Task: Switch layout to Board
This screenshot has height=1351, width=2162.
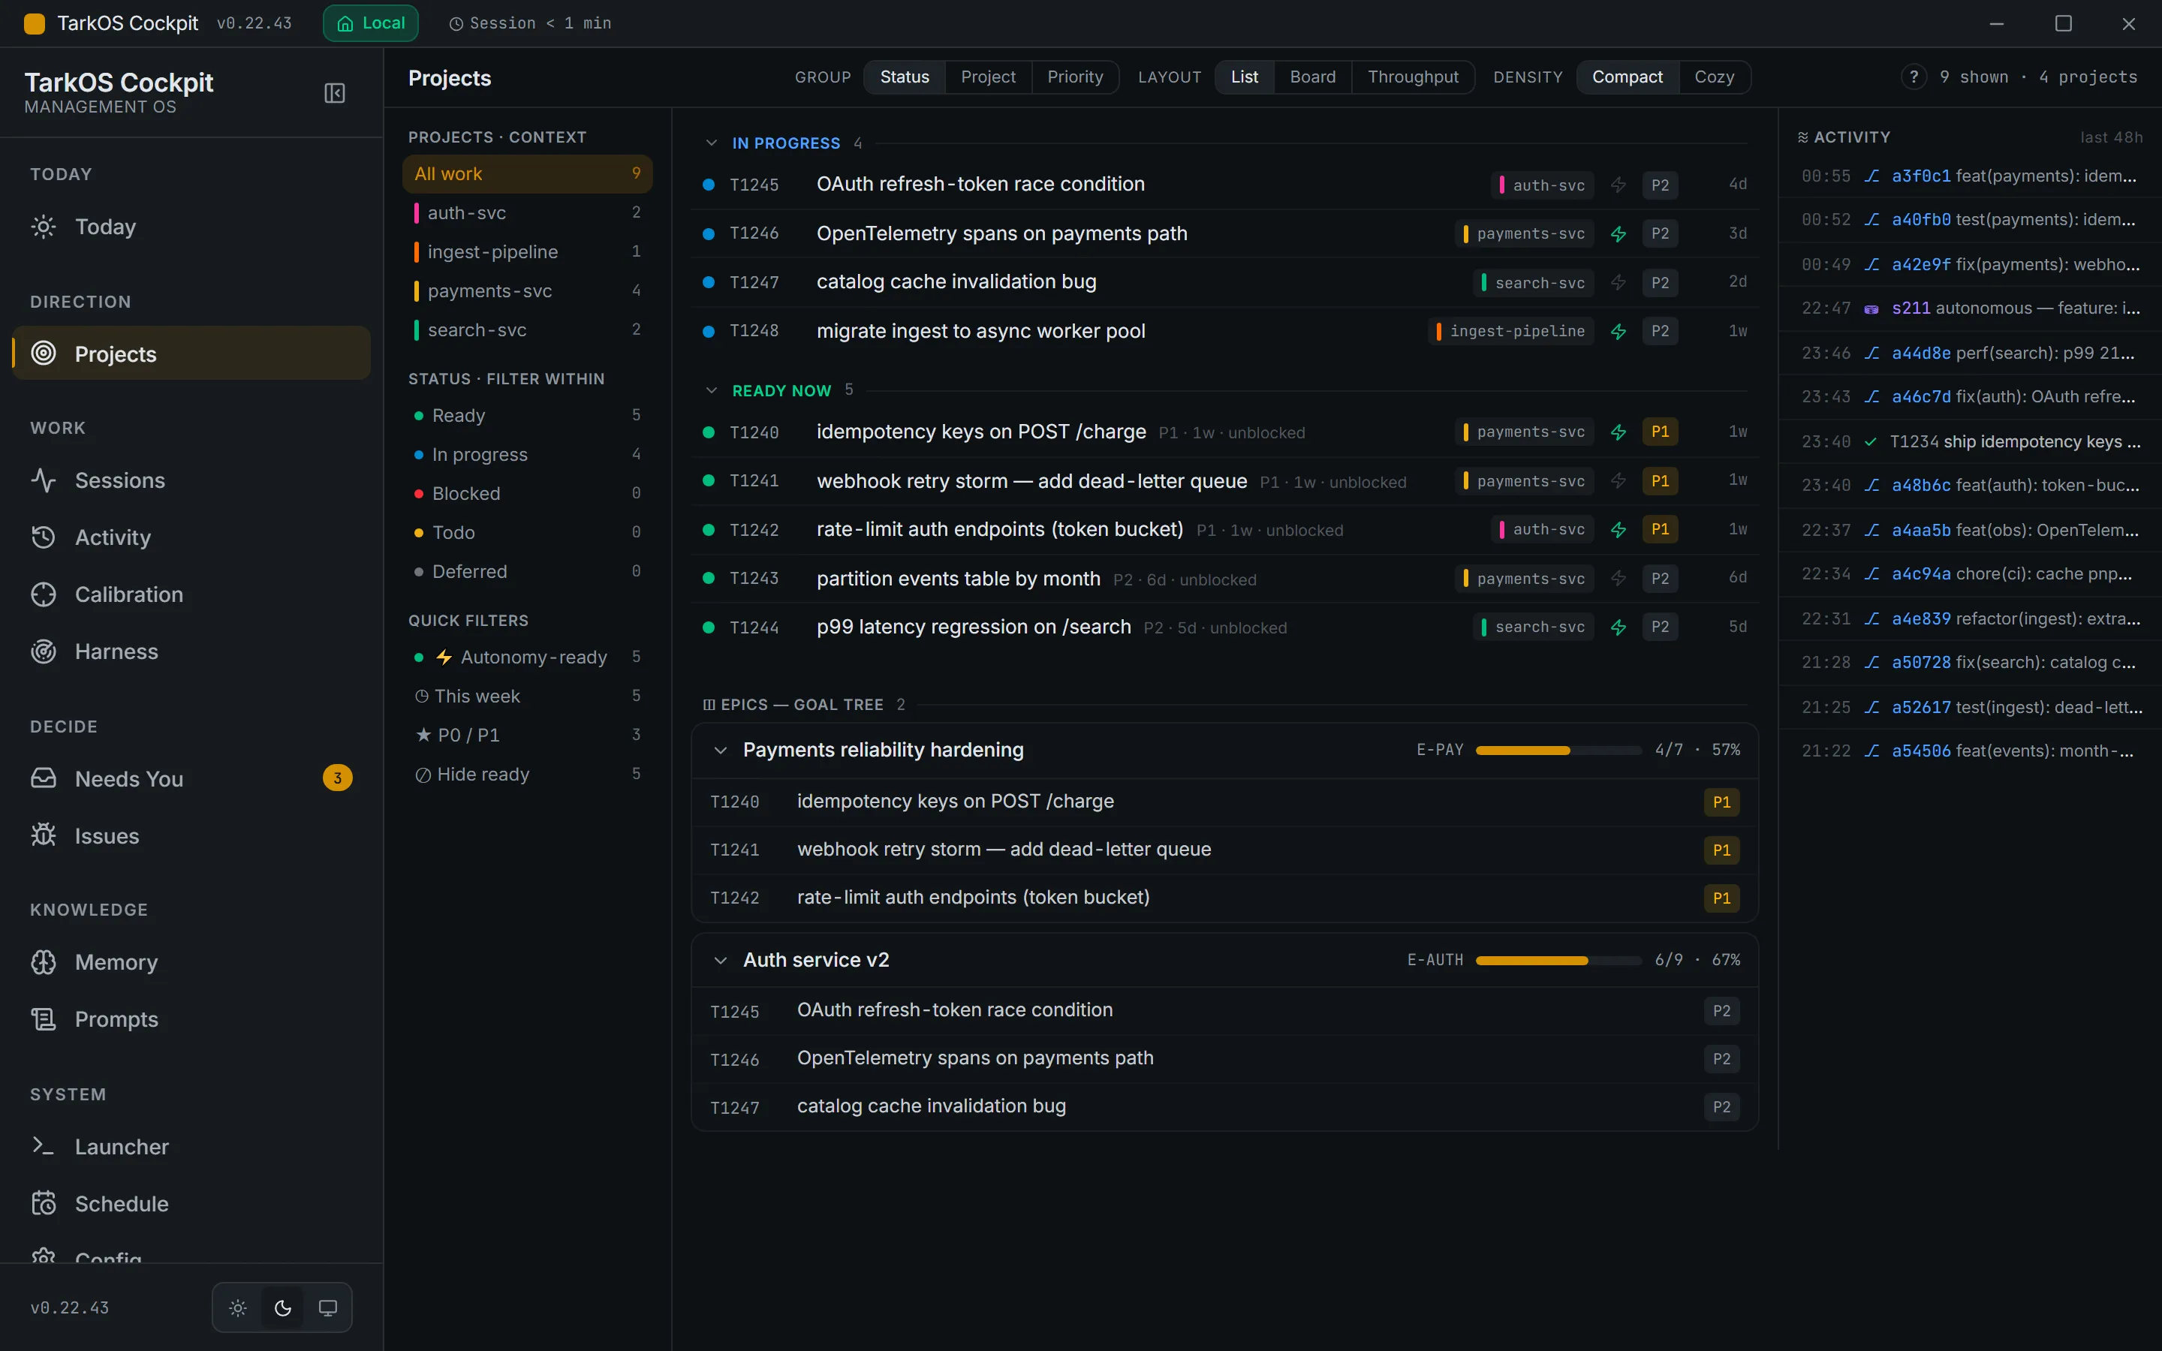Action: point(1312,77)
